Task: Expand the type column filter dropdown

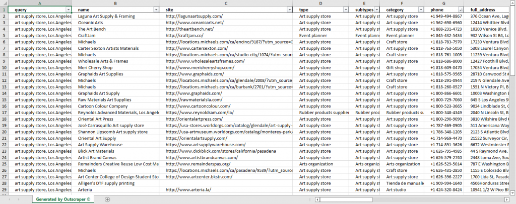Action: [x=345, y=10]
